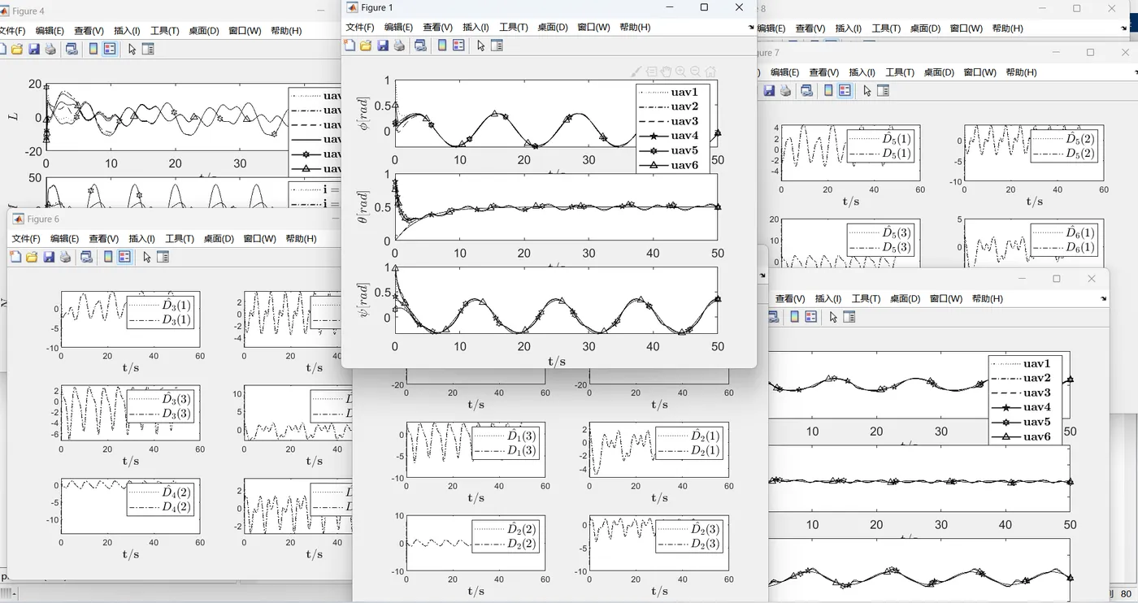
Task: Click New Figure icon in Figure 1 toolbar
Action: tap(350, 46)
